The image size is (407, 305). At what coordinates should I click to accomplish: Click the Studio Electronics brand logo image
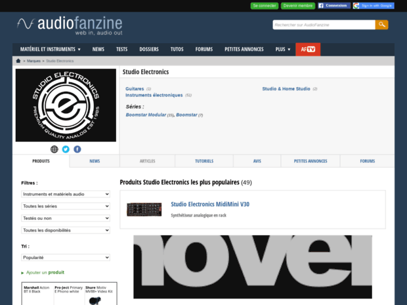click(66, 105)
